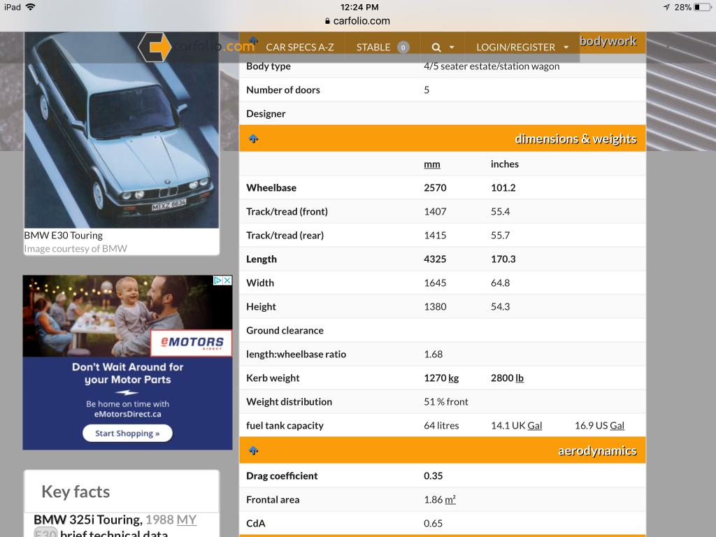The height and width of the screenshot is (537, 716).
Task: Close the eMotors ad with X icon
Action: [227, 280]
